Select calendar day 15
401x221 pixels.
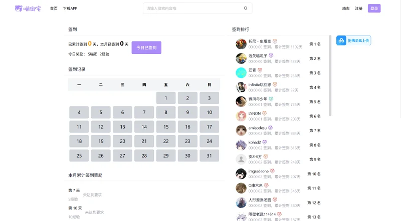click(166, 127)
